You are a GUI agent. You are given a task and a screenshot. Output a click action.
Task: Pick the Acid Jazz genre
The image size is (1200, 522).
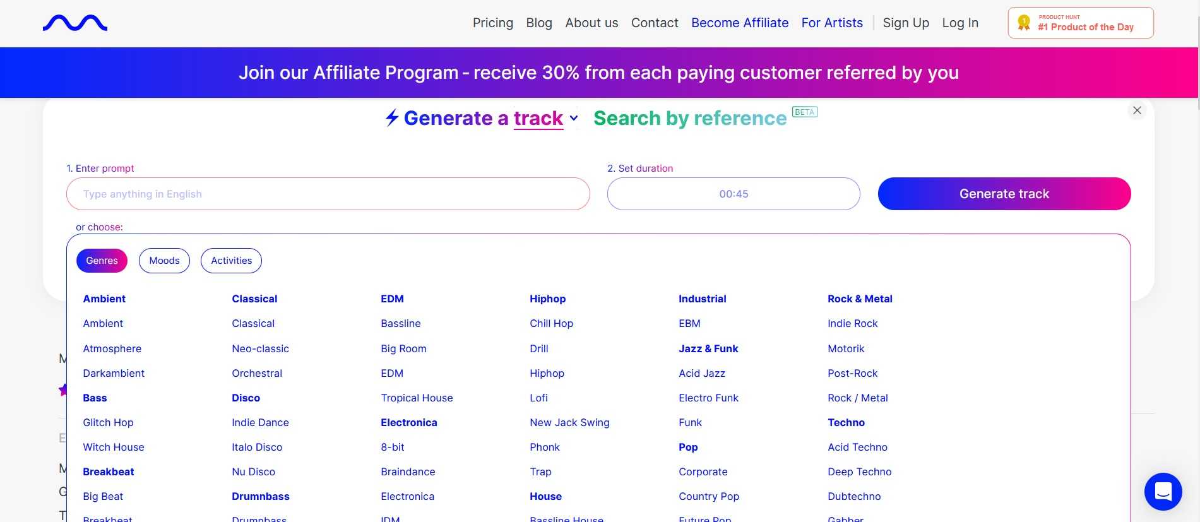pos(702,373)
